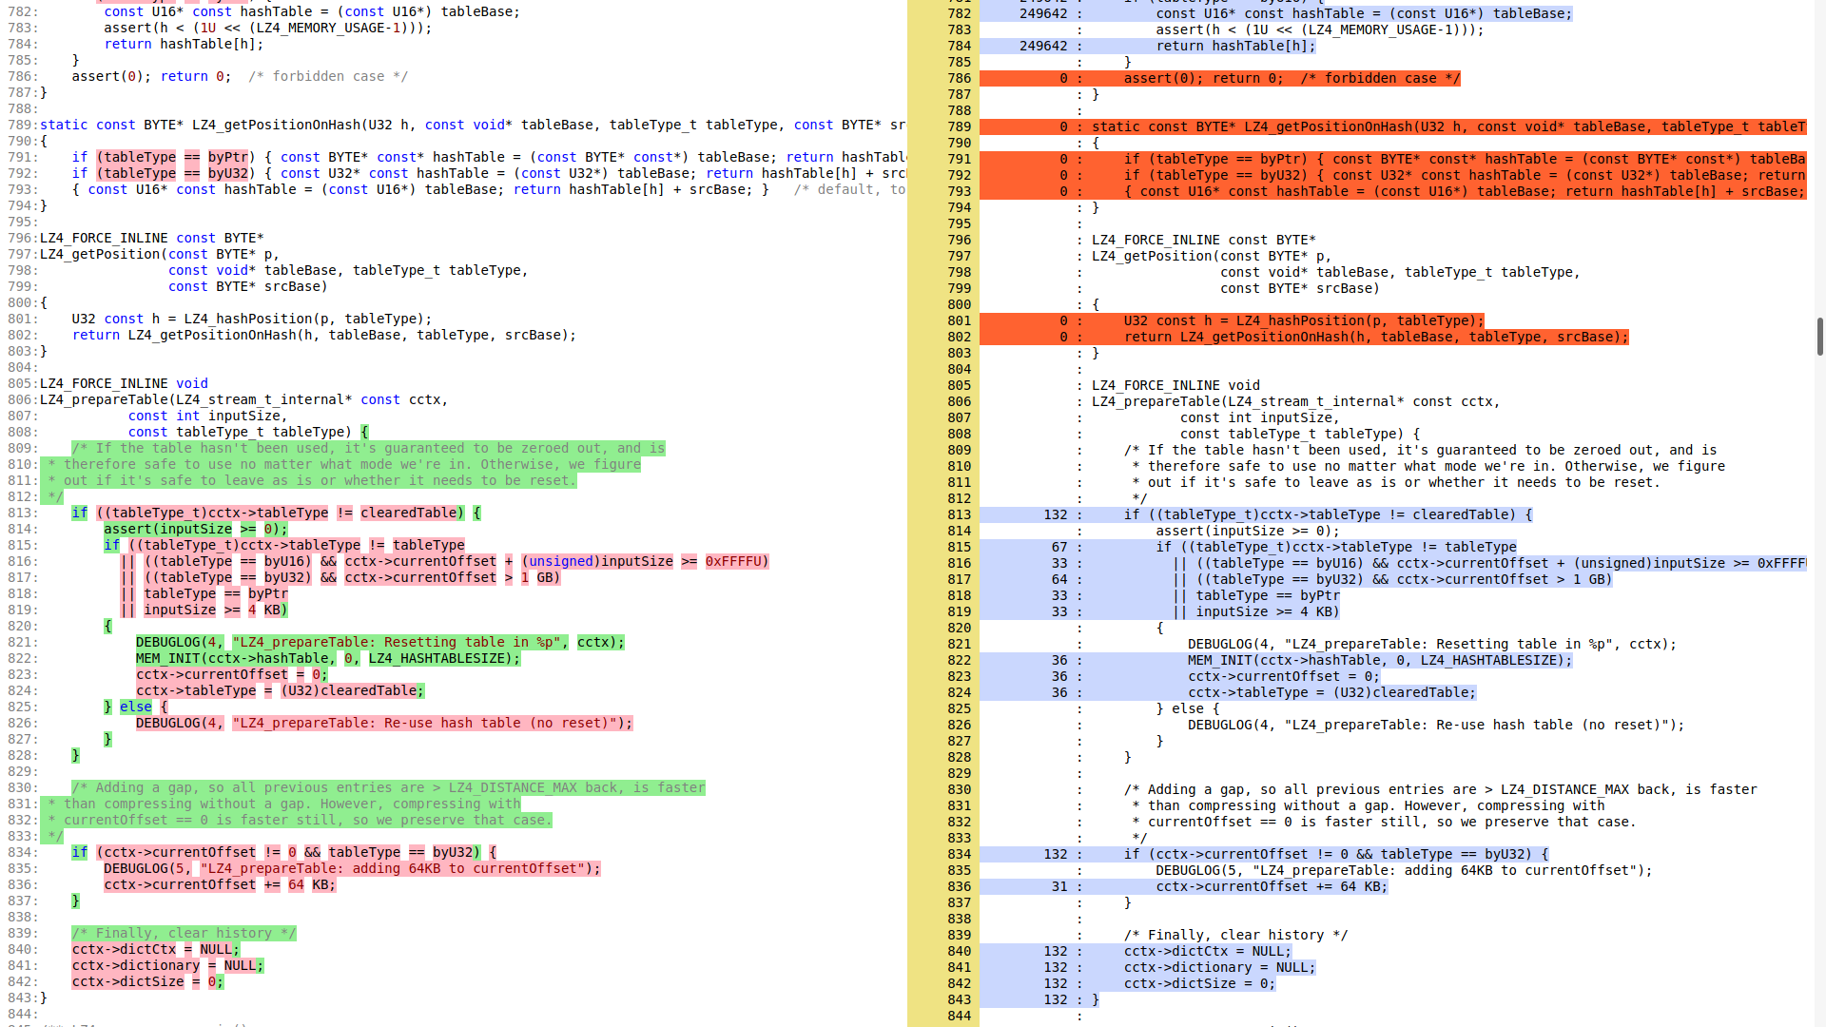Click uncovered coverage line 793 U16 hashTable statement
Viewport: 1826px width, 1027px height.
coord(1465,191)
